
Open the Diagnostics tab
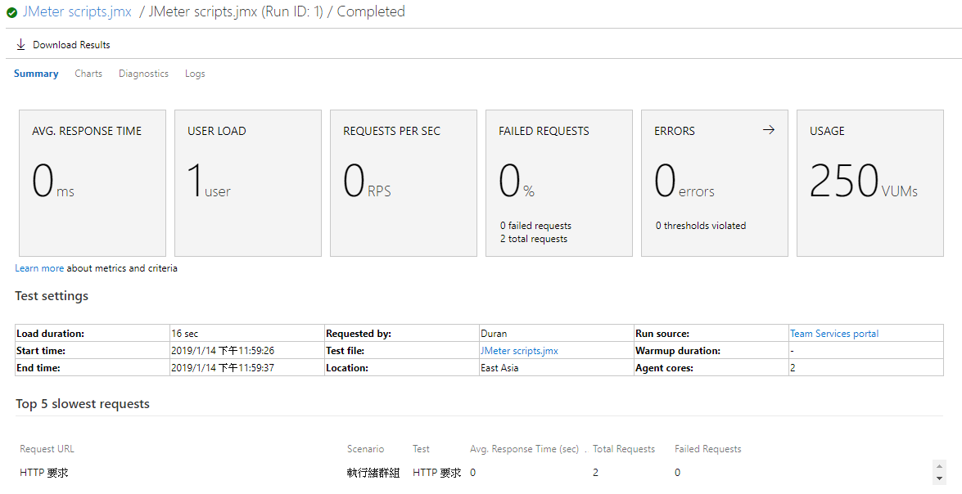point(143,73)
